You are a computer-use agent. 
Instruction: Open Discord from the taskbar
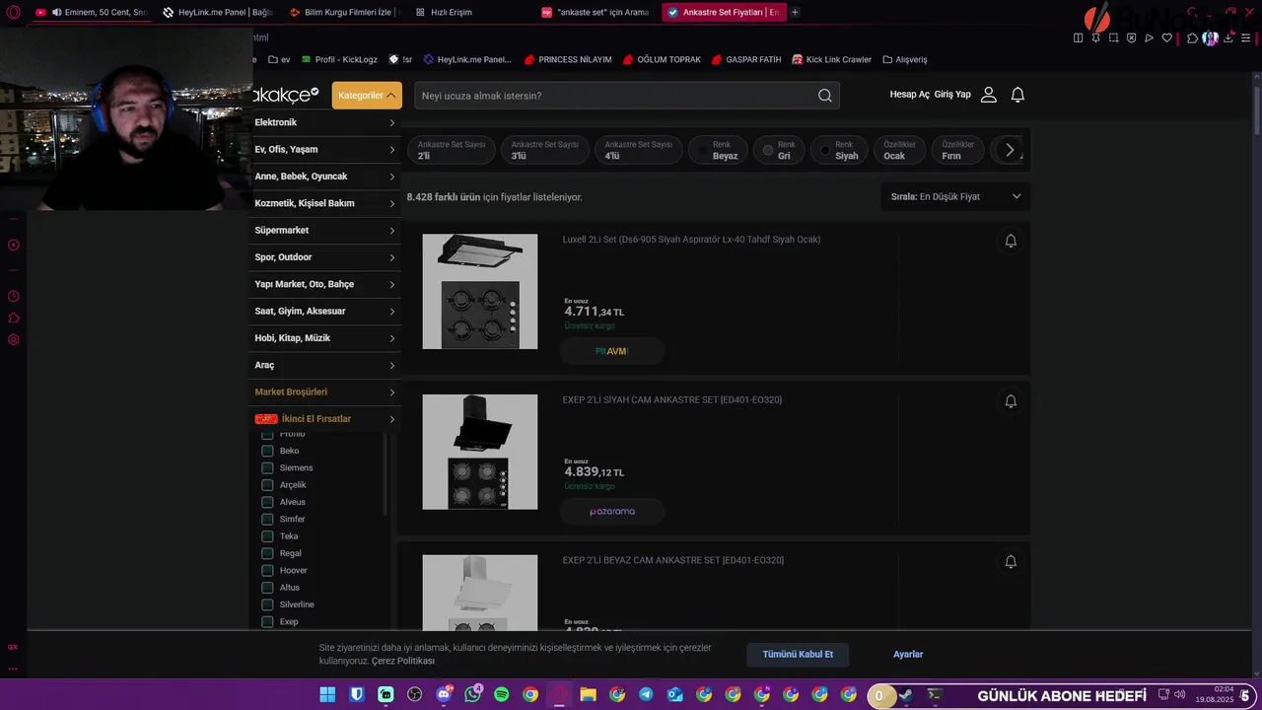point(444,695)
